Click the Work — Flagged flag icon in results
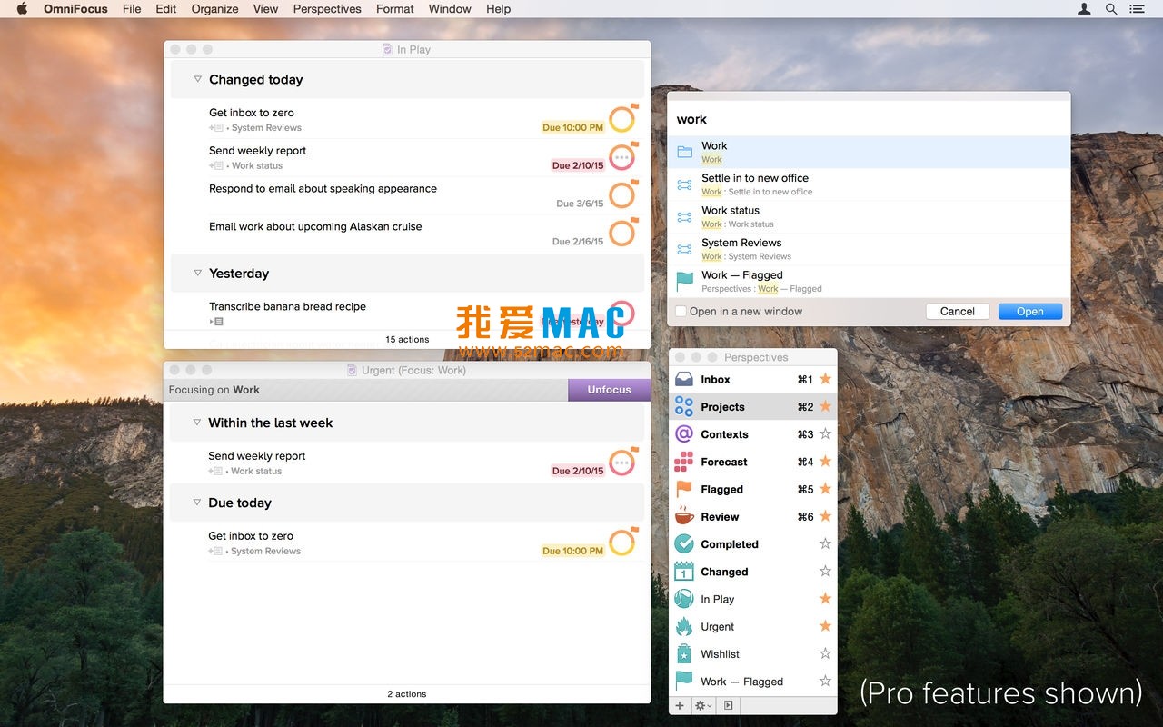Image resolution: width=1163 pixels, height=727 pixels. 685,282
